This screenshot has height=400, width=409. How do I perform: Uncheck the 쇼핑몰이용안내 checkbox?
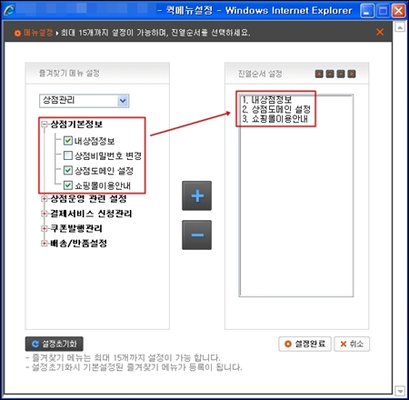coord(68,185)
